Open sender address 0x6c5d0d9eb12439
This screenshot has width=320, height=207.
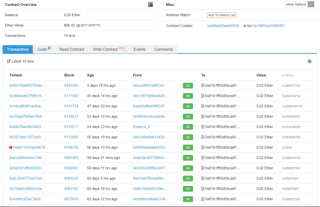(x=150, y=137)
